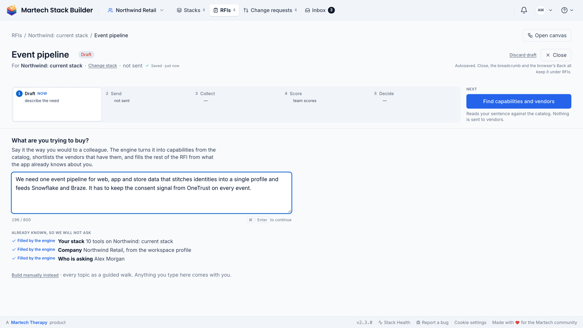Click the Draft status badge

click(86, 55)
